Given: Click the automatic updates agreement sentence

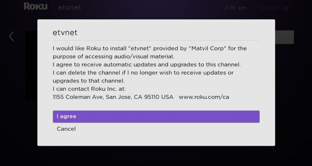Looking at the screenshot, I should point(146,65).
